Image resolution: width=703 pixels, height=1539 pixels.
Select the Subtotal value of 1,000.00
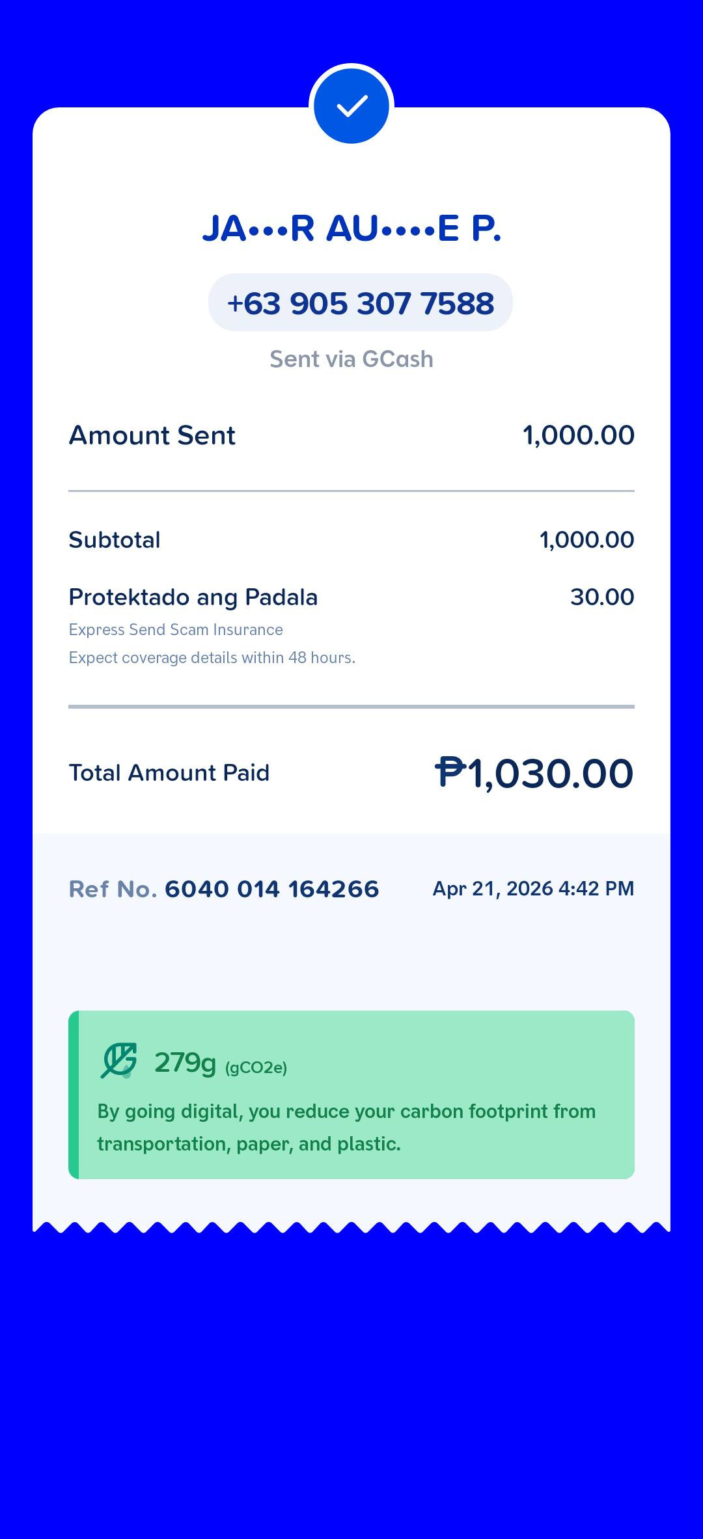click(586, 540)
